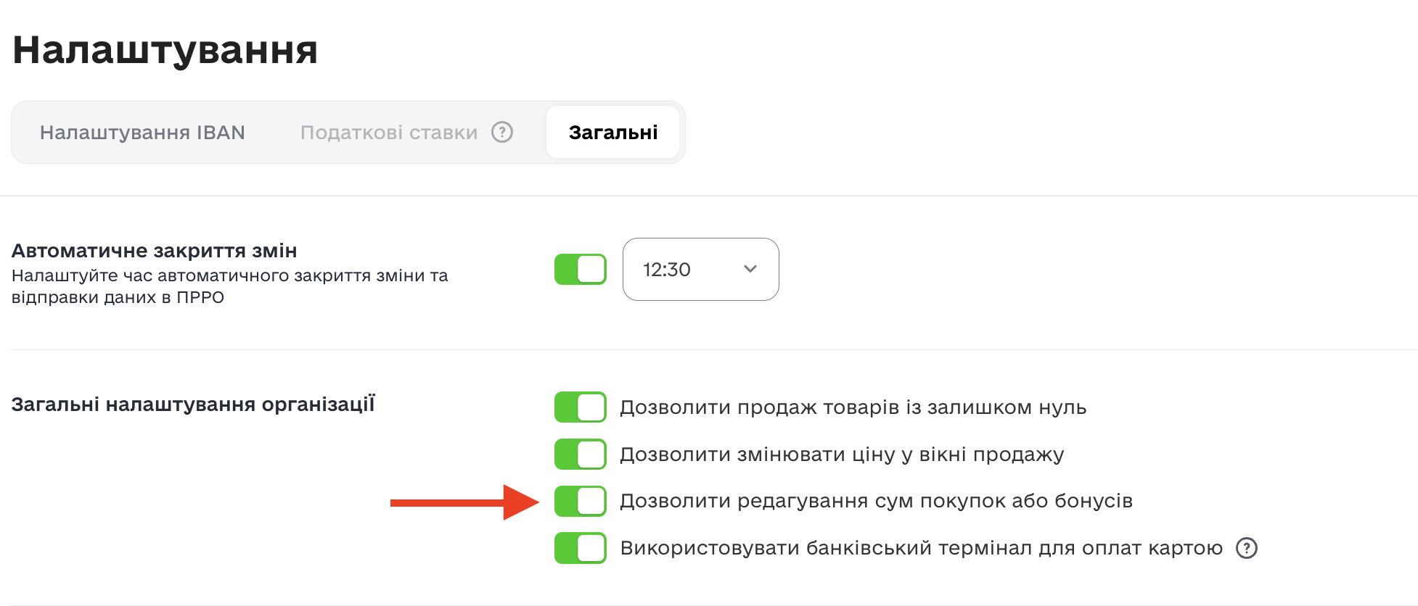Disable the automatic shift closing toggle
The height and width of the screenshot is (606, 1418).
pyautogui.click(x=581, y=270)
